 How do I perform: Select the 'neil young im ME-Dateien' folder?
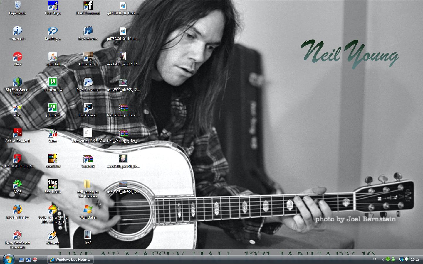88,185
